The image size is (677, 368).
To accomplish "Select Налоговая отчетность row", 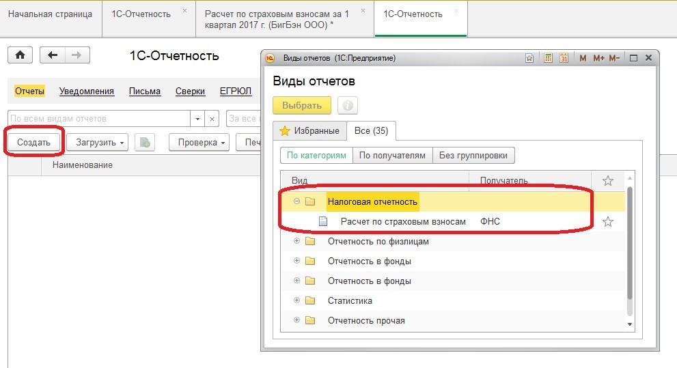I will pyautogui.click(x=452, y=201).
